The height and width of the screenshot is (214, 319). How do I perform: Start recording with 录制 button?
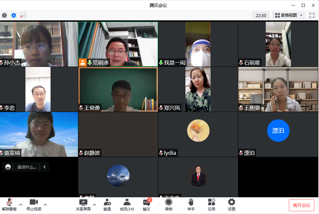point(168,204)
